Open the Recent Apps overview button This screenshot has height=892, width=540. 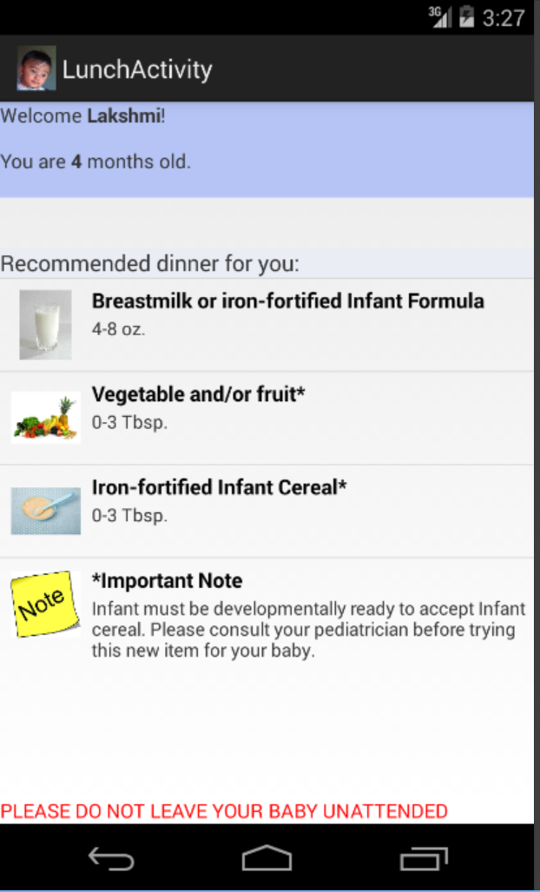pyautogui.click(x=424, y=859)
